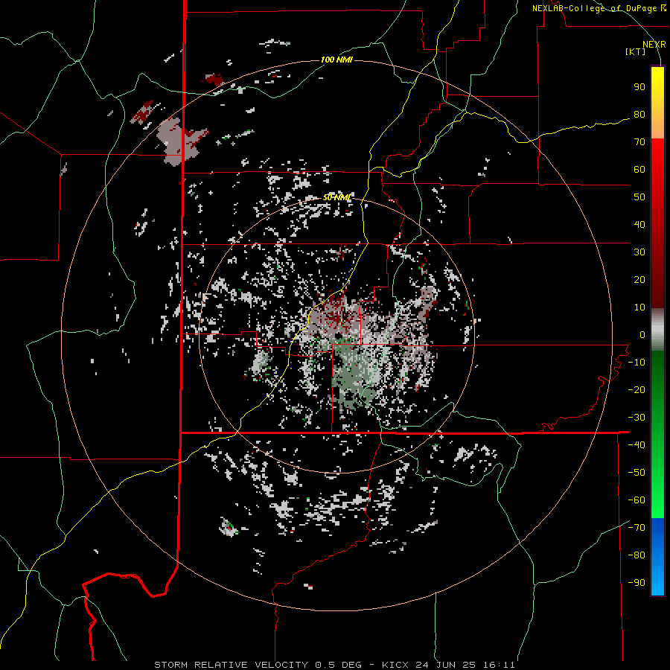Click the 0 value on the velocity scale
The height and width of the screenshot is (670, 670).
point(642,335)
